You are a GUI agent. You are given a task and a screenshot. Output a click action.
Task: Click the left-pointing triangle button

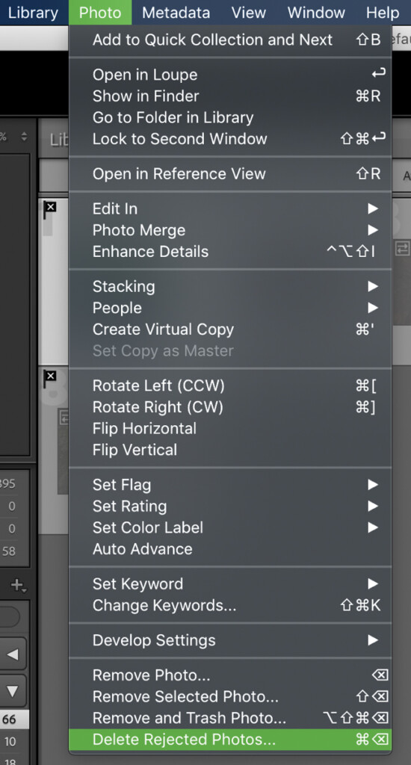13,654
